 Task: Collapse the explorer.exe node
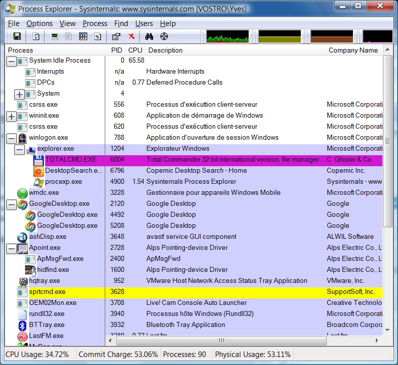tap(19, 149)
